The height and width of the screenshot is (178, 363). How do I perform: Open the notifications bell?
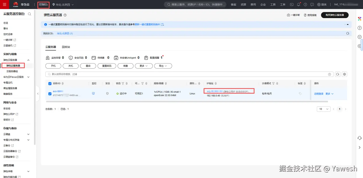click(298, 5)
